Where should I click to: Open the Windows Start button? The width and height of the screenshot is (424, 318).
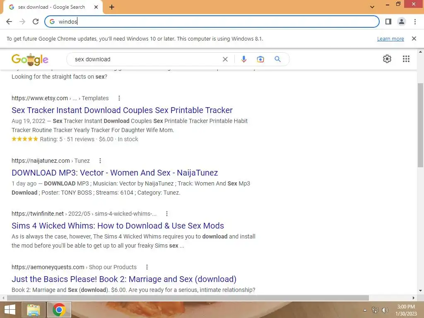click(x=10, y=310)
